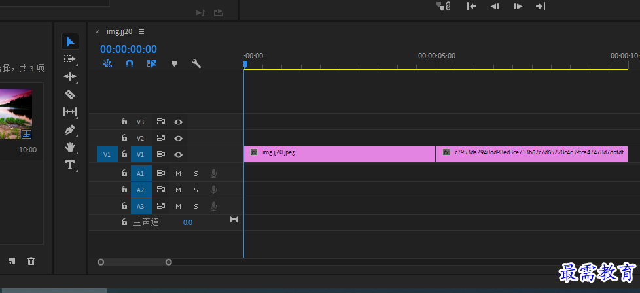Toggle lock on track V2
The height and width of the screenshot is (293, 640).
point(124,138)
